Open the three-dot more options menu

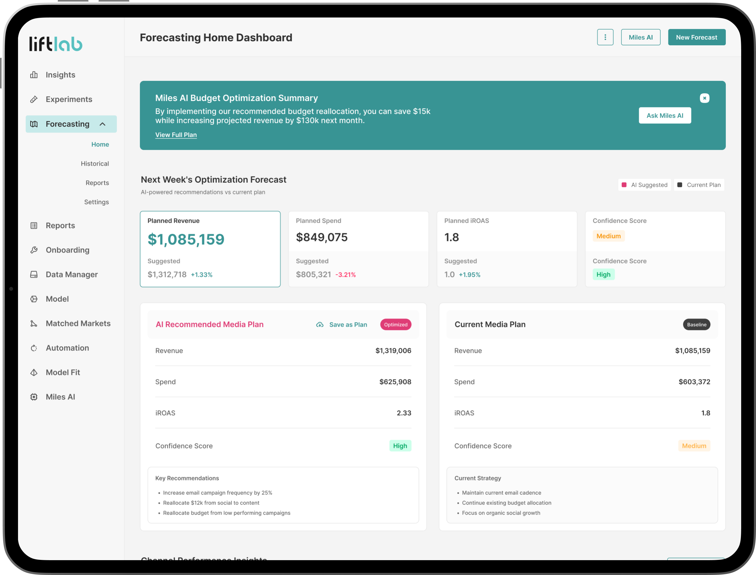click(x=605, y=37)
